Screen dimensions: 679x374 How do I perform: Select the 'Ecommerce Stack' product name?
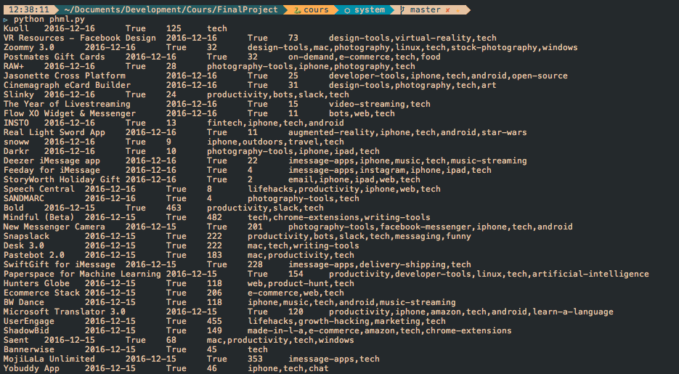coord(41,293)
